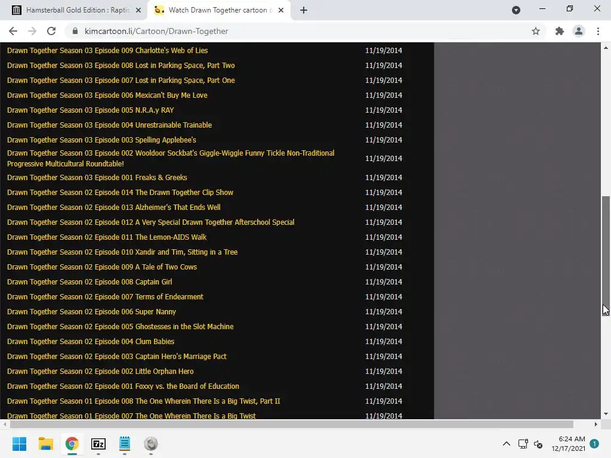Open Season 02 Episode 004 Clum Babies

coord(91,342)
